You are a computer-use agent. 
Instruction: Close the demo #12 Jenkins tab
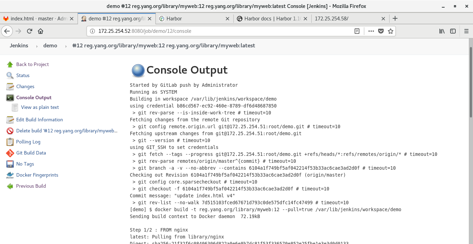coord(150,19)
